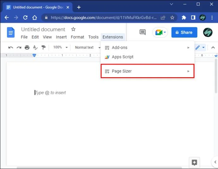Open the View menu
This screenshot has width=218, height=169.
(47, 37)
